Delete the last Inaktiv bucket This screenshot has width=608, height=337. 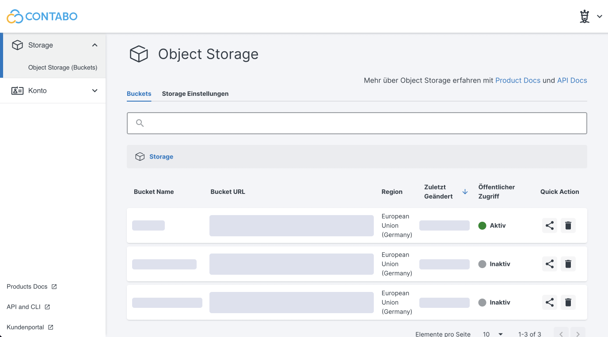[568, 303]
